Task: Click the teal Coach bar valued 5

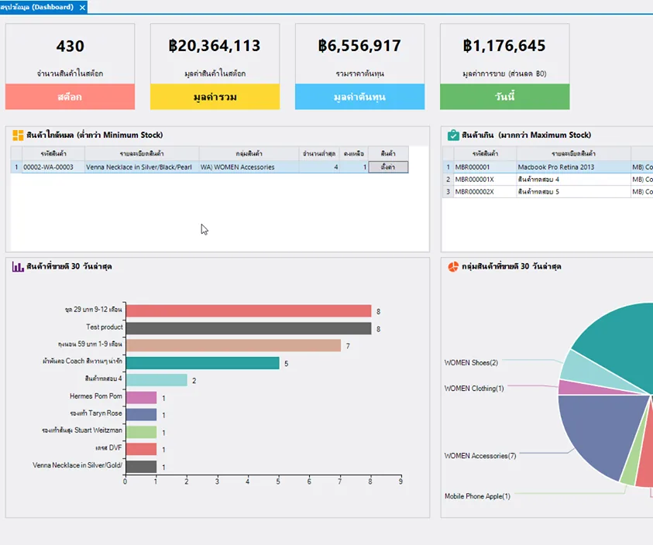Action: (x=203, y=363)
